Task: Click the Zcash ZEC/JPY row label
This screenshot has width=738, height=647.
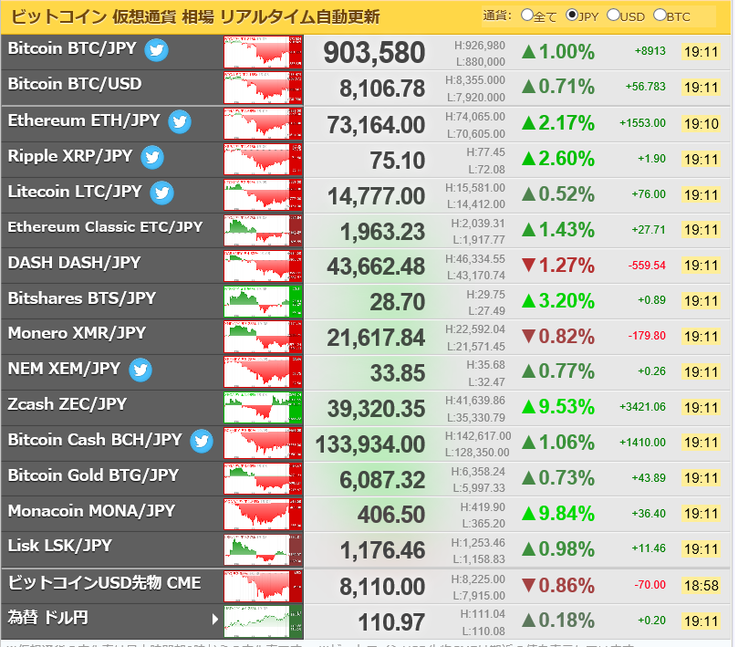Action: click(x=68, y=404)
